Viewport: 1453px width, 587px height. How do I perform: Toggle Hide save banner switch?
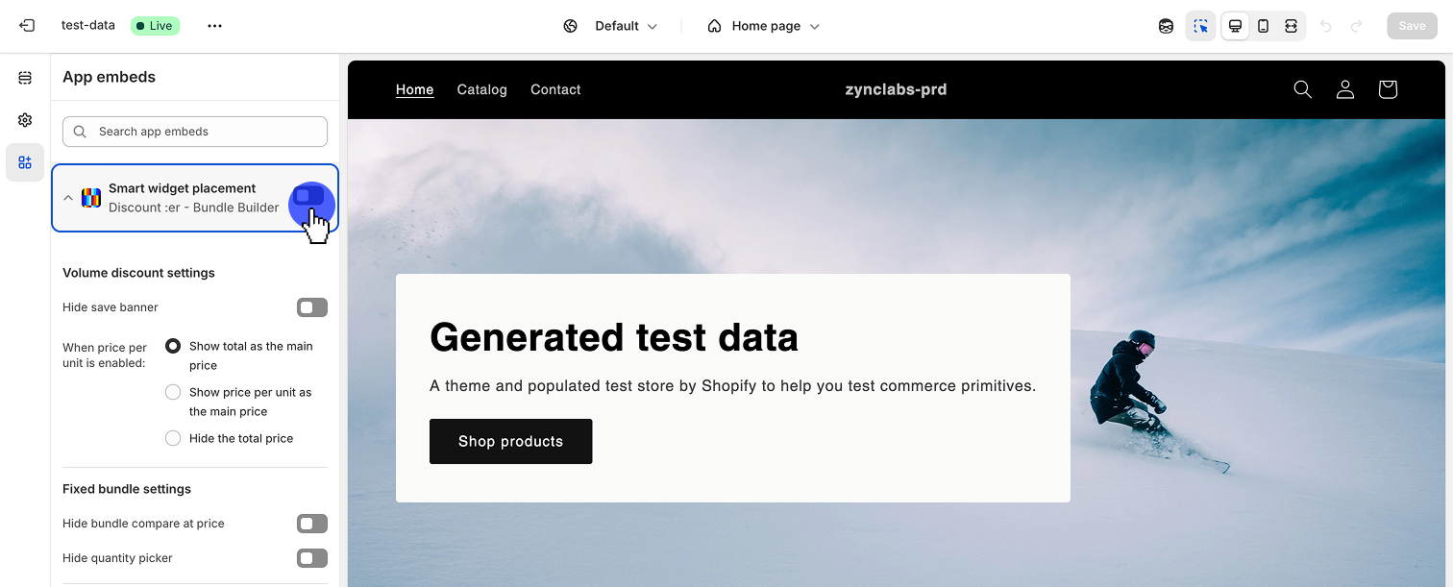point(311,307)
